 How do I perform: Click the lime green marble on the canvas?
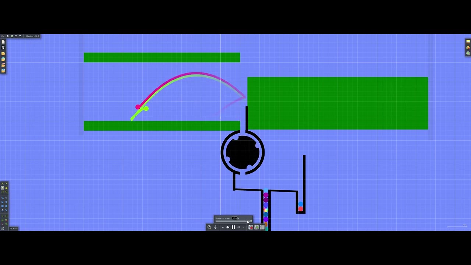146,109
